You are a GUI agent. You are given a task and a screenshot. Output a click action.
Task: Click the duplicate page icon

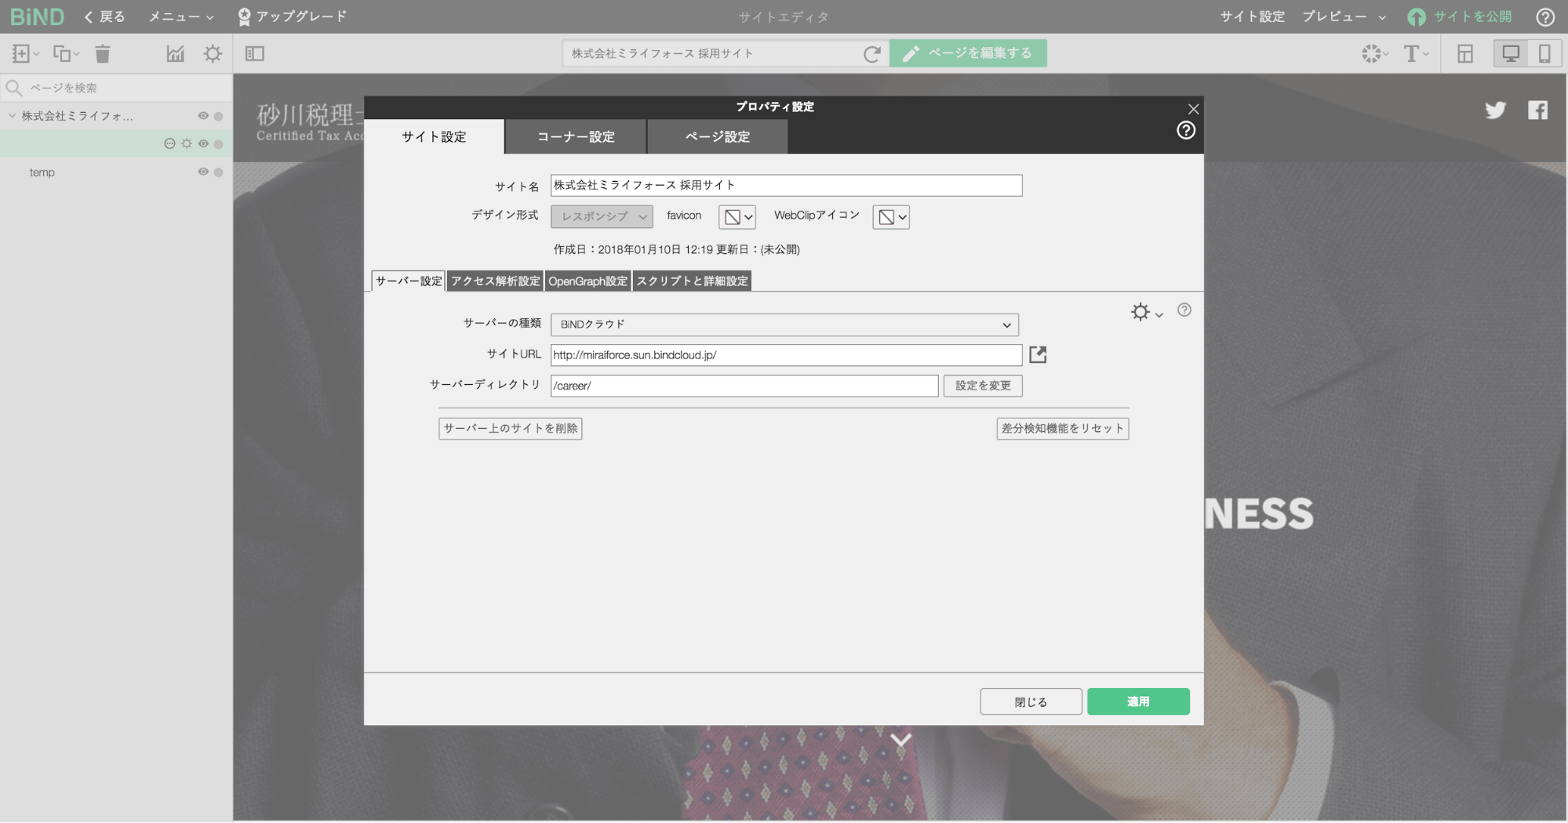point(65,53)
